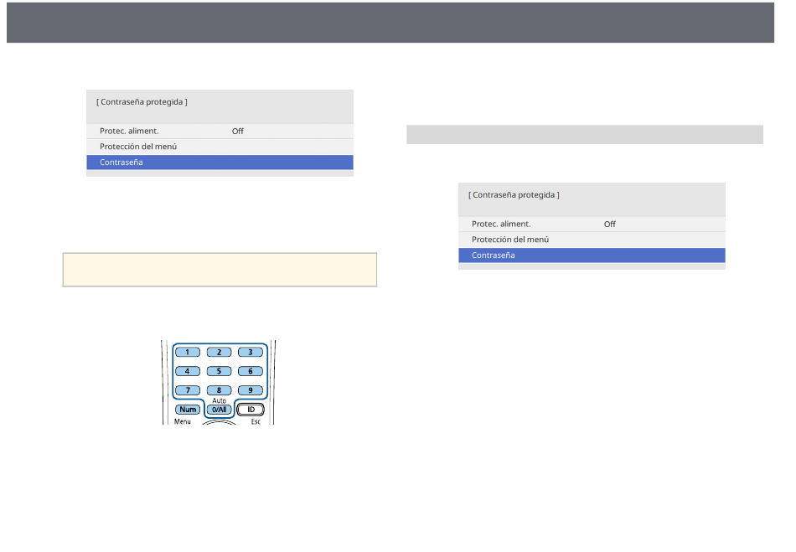796x552 pixels.
Task: Click the dark page header banner
Action: click(x=390, y=23)
